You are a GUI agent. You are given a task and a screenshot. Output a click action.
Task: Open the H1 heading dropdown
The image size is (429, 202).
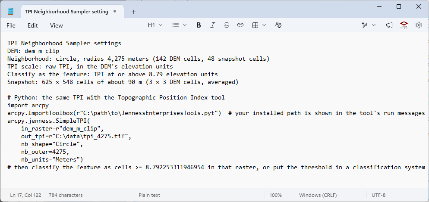(x=155, y=25)
